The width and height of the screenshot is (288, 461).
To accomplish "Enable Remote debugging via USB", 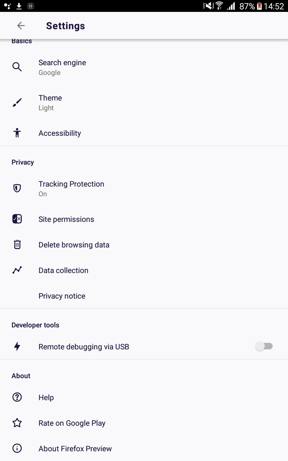I will [x=264, y=346].
